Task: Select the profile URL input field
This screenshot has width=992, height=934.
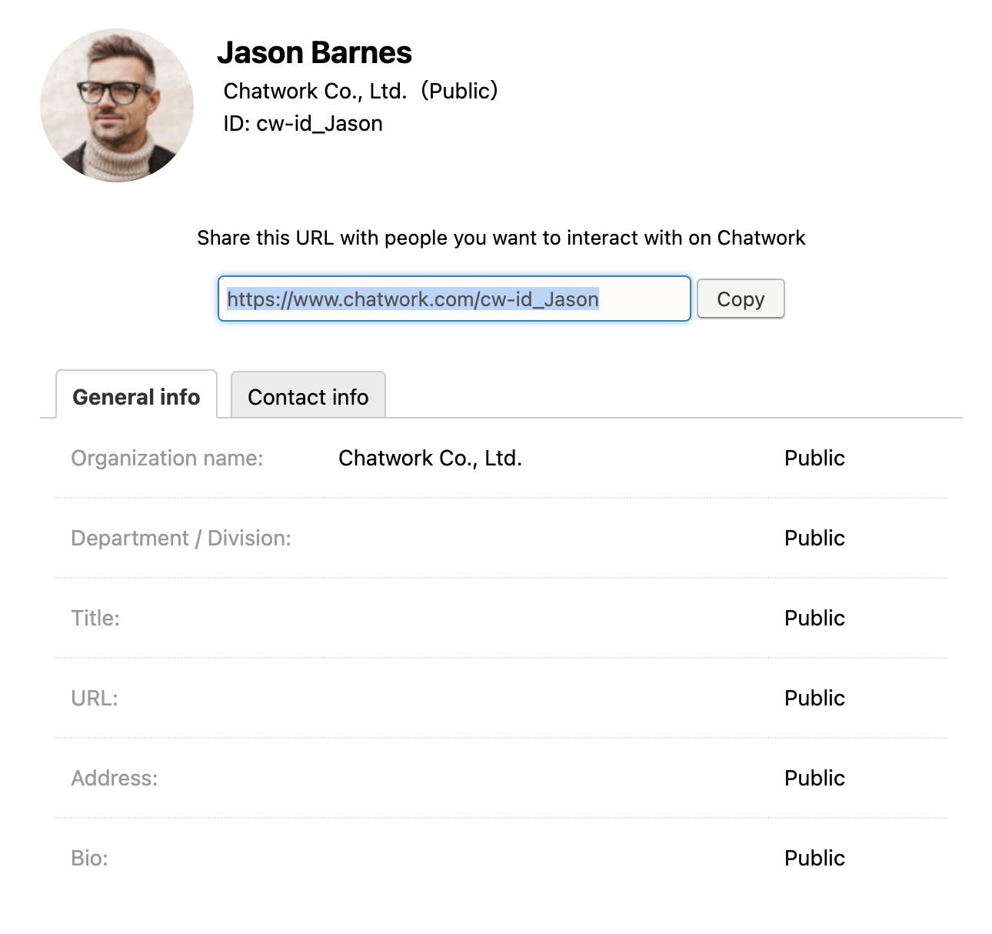Action: click(x=454, y=299)
